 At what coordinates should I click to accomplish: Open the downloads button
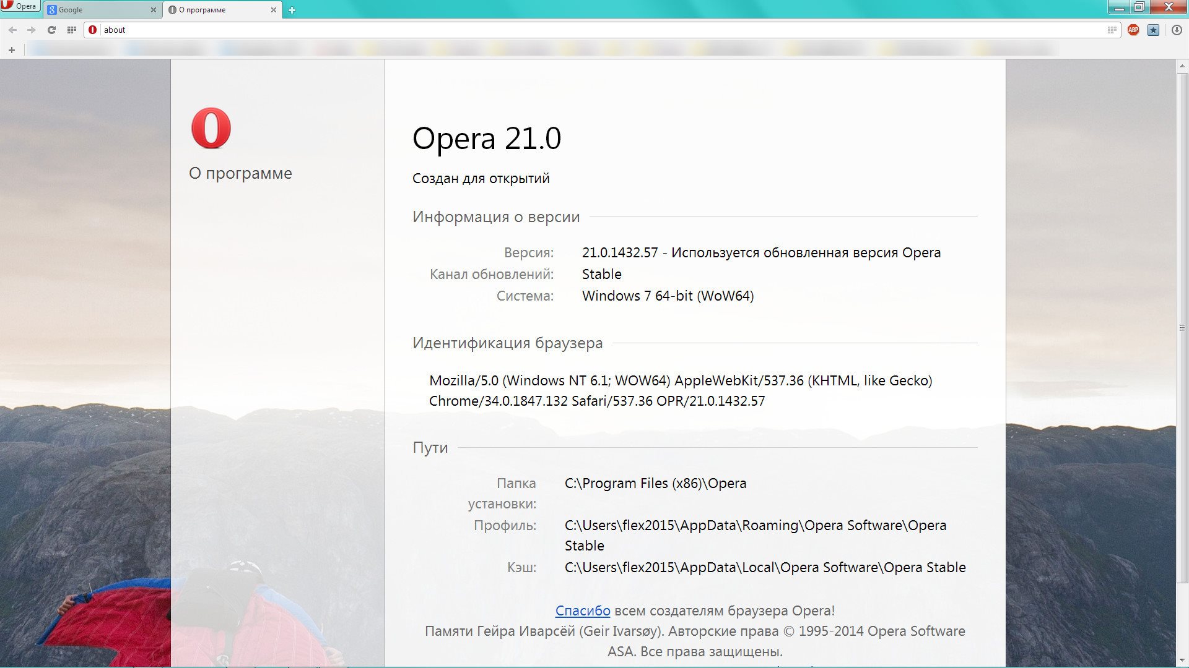point(1177,30)
